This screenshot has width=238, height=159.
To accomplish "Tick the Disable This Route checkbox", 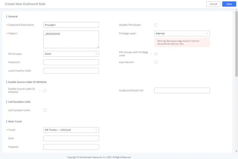I will click(156, 25).
